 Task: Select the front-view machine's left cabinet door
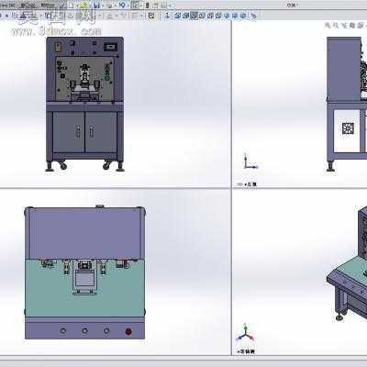tap(69, 132)
